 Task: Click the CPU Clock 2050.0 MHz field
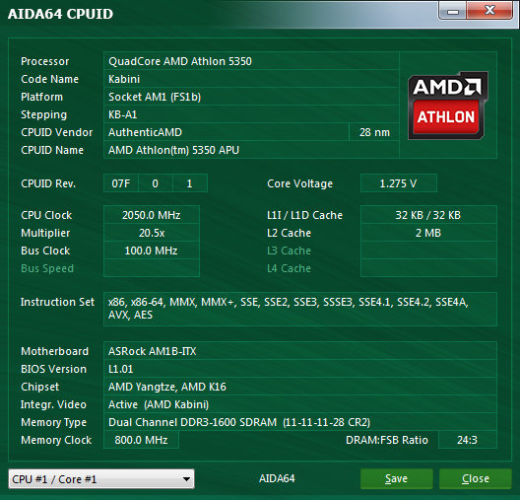pos(152,215)
